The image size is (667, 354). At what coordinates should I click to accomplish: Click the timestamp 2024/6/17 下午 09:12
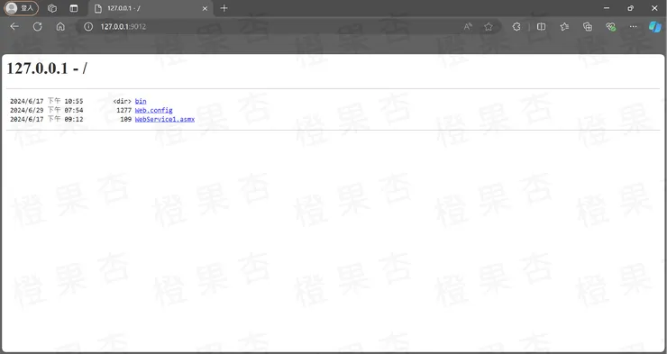pyautogui.click(x=47, y=119)
